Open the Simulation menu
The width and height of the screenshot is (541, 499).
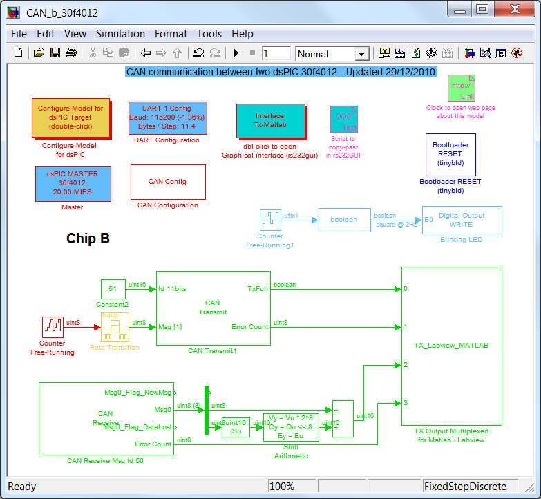pos(120,34)
